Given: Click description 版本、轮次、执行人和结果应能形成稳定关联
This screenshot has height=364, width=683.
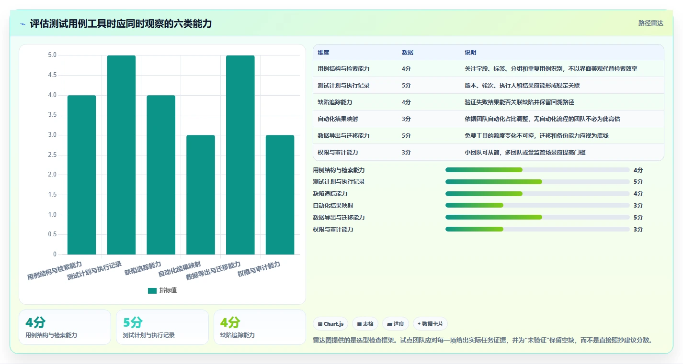Looking at the screenshot, I should click(x=523, y=86).
